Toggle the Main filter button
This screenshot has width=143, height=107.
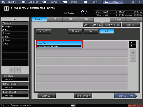[x=91, y=31]
